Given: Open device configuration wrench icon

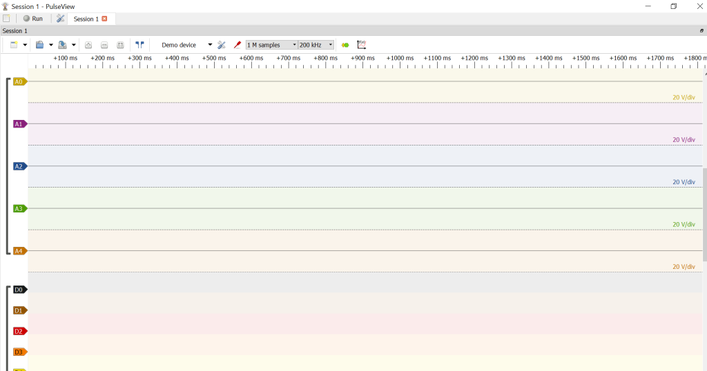Looking at the screenshot, I should click(222, 45).
